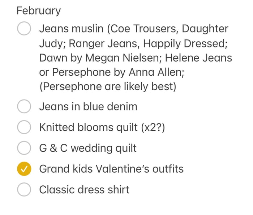This screenshot has height=215, width=253.
Task: Click the Knitted blooms quilt (x2?) text
Action: 102,127
